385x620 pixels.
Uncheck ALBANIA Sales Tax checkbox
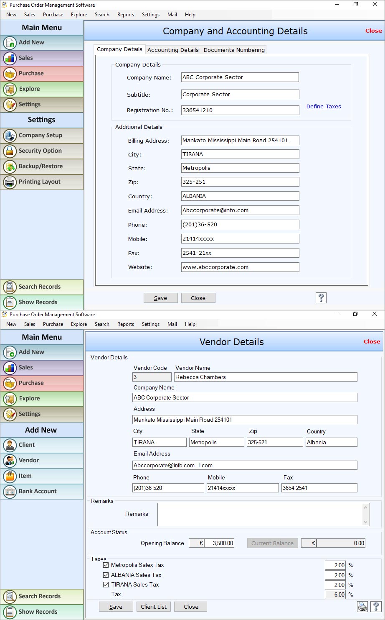coord(106,575)
